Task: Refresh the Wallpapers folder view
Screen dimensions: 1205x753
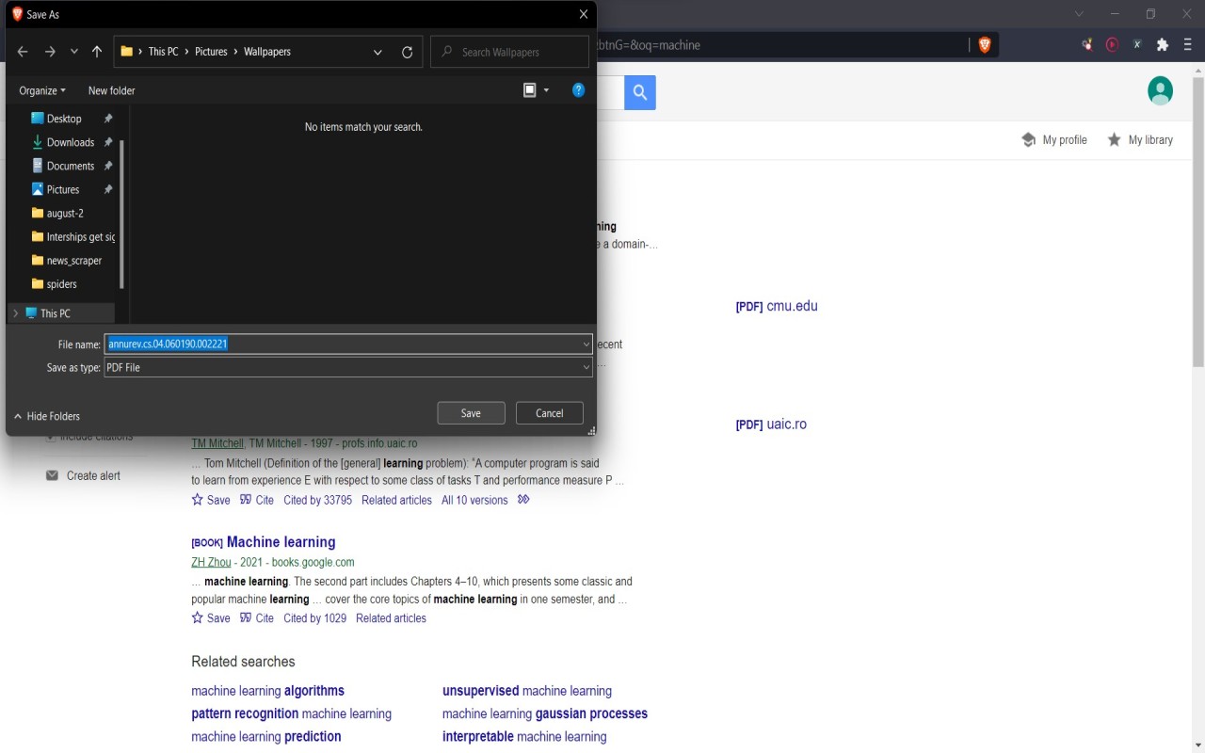Action: (407, 53)
